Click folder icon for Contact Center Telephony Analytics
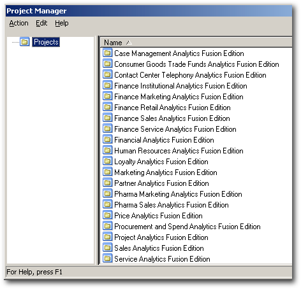 point(107,74)
